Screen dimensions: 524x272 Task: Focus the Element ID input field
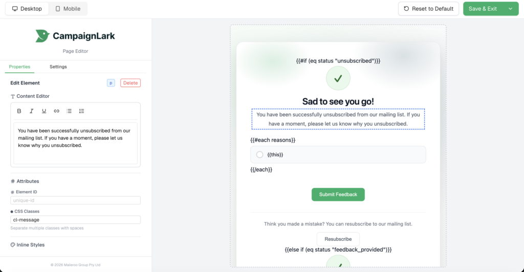tap(75, 200)
